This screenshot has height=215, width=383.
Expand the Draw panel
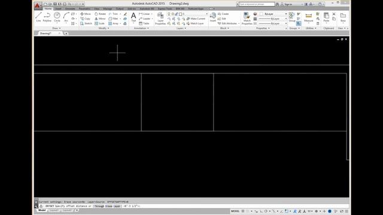point(56,28)
